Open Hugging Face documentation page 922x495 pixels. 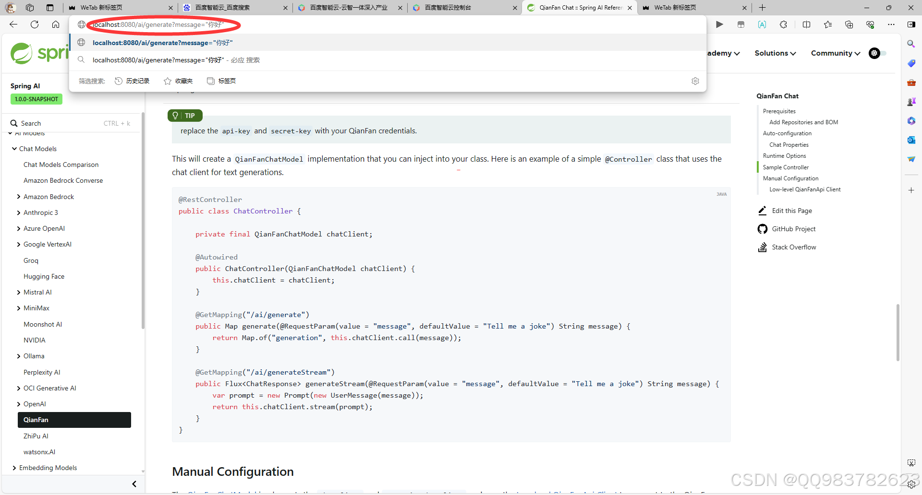(x=44, y=276)
